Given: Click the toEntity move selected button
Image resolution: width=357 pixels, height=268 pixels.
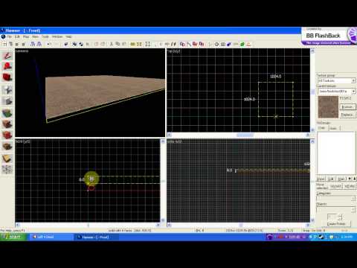Looking at the screenshot, I should pyautogui.click(x=350, y=186).
